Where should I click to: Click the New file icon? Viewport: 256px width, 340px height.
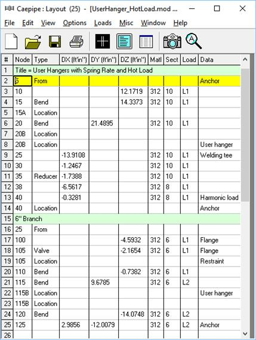(11, 41)
